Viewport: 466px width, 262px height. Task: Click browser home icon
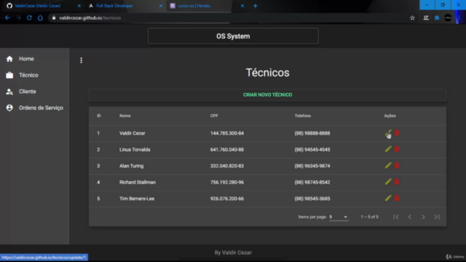[40, 17]
